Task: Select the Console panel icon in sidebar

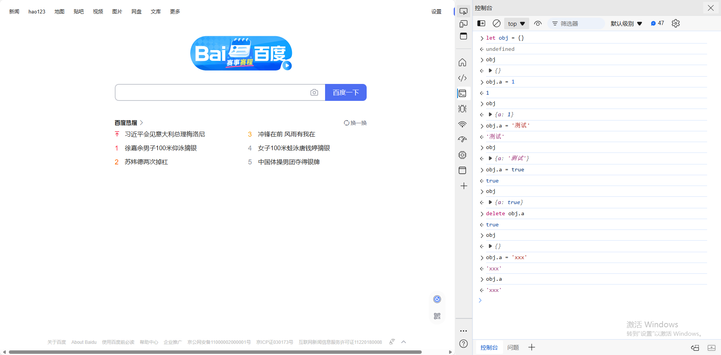Action: point(463,93)
